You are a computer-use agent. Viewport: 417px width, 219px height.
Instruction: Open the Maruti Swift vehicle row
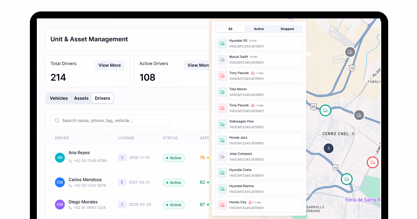(x=259, y=60)
